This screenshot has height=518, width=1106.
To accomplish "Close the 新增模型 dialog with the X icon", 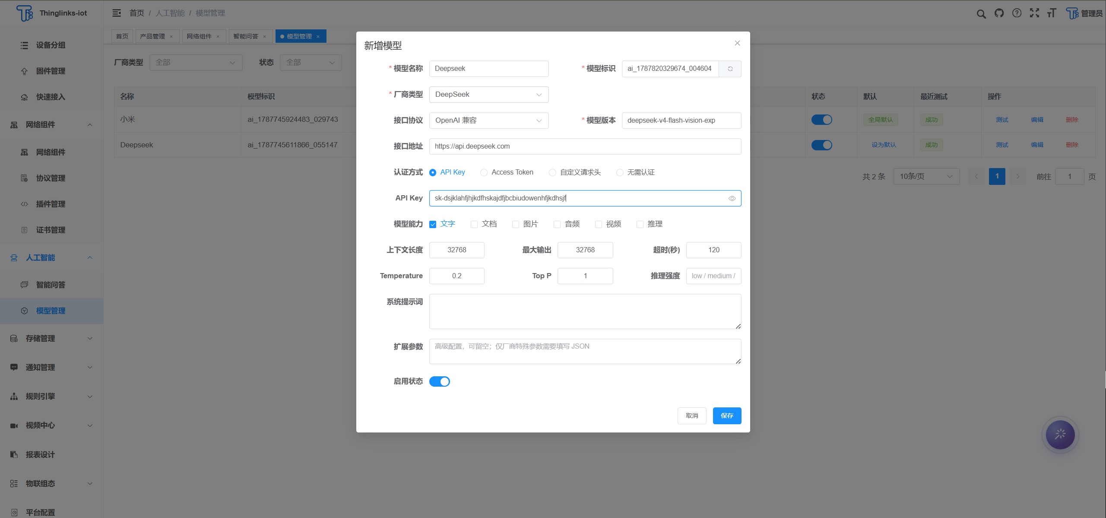I will (x=737, y=43).
